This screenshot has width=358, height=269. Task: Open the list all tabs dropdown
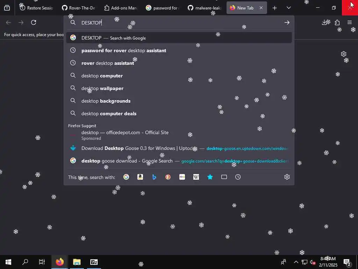pos(288,8)
